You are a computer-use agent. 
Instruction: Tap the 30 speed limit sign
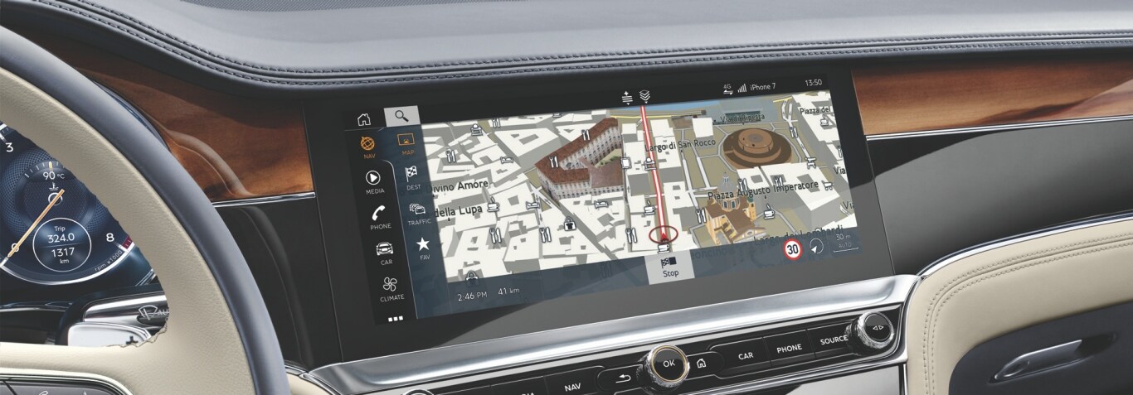click(x=794, y=248)
